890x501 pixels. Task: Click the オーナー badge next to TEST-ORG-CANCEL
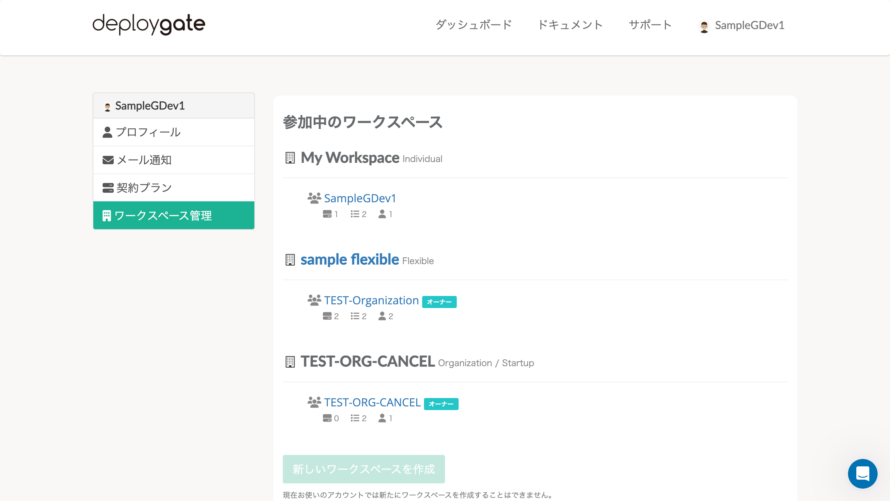[x=442, y=403]
